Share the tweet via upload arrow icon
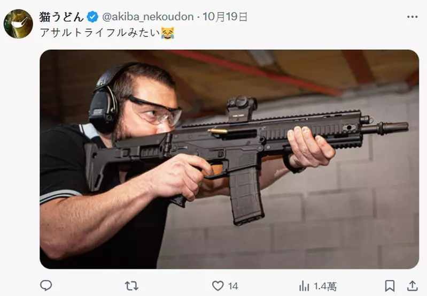 point(412,286)
